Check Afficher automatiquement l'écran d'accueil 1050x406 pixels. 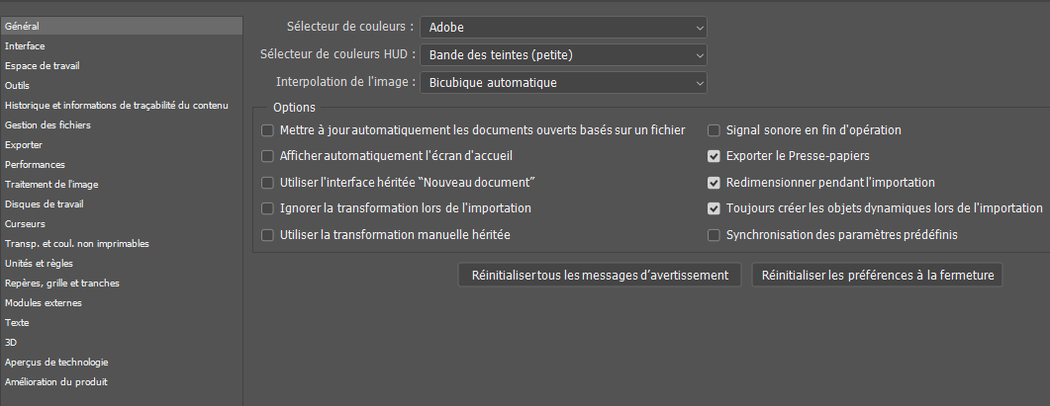[x=267, y=156]
